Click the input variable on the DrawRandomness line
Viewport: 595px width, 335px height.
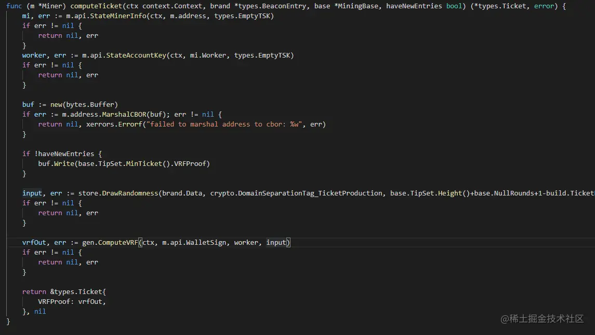[x=32, y=193]
